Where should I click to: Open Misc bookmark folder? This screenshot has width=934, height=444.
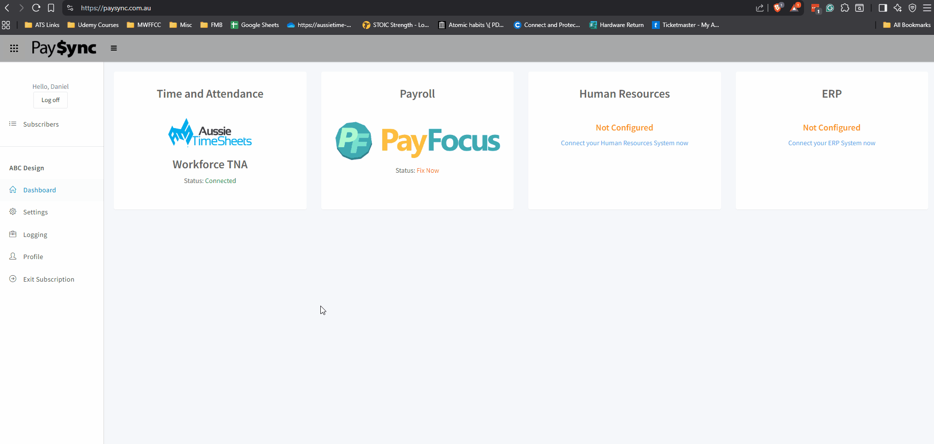pos(181,25)
